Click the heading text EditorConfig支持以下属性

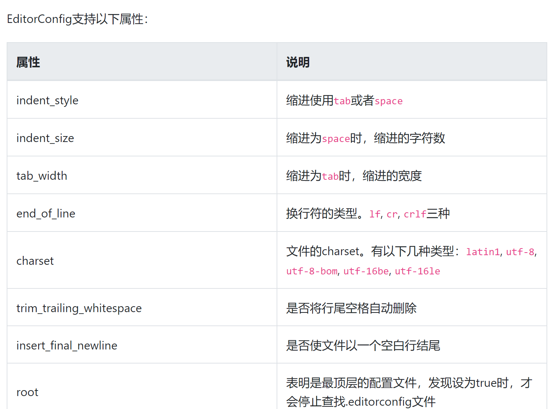click(77, 19)
